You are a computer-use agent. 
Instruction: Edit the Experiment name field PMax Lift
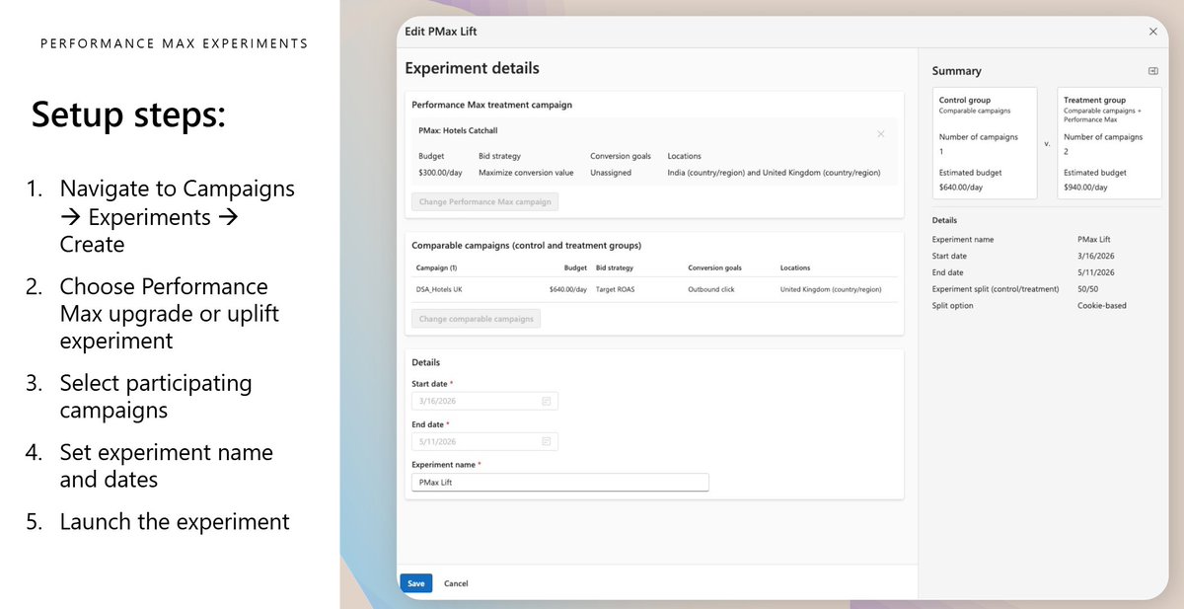point(559,483)
